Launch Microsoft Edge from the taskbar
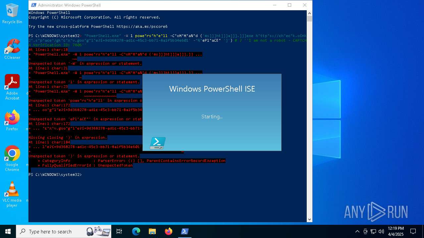This screenshot has width=424, height=238. click(136, 231)
